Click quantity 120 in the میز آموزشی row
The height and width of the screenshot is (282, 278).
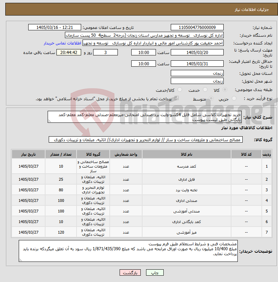point(61,232)
